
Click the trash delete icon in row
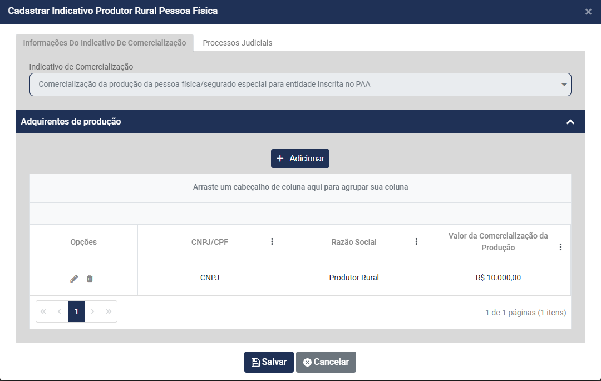pyautogui.click(x=90, y=278)
